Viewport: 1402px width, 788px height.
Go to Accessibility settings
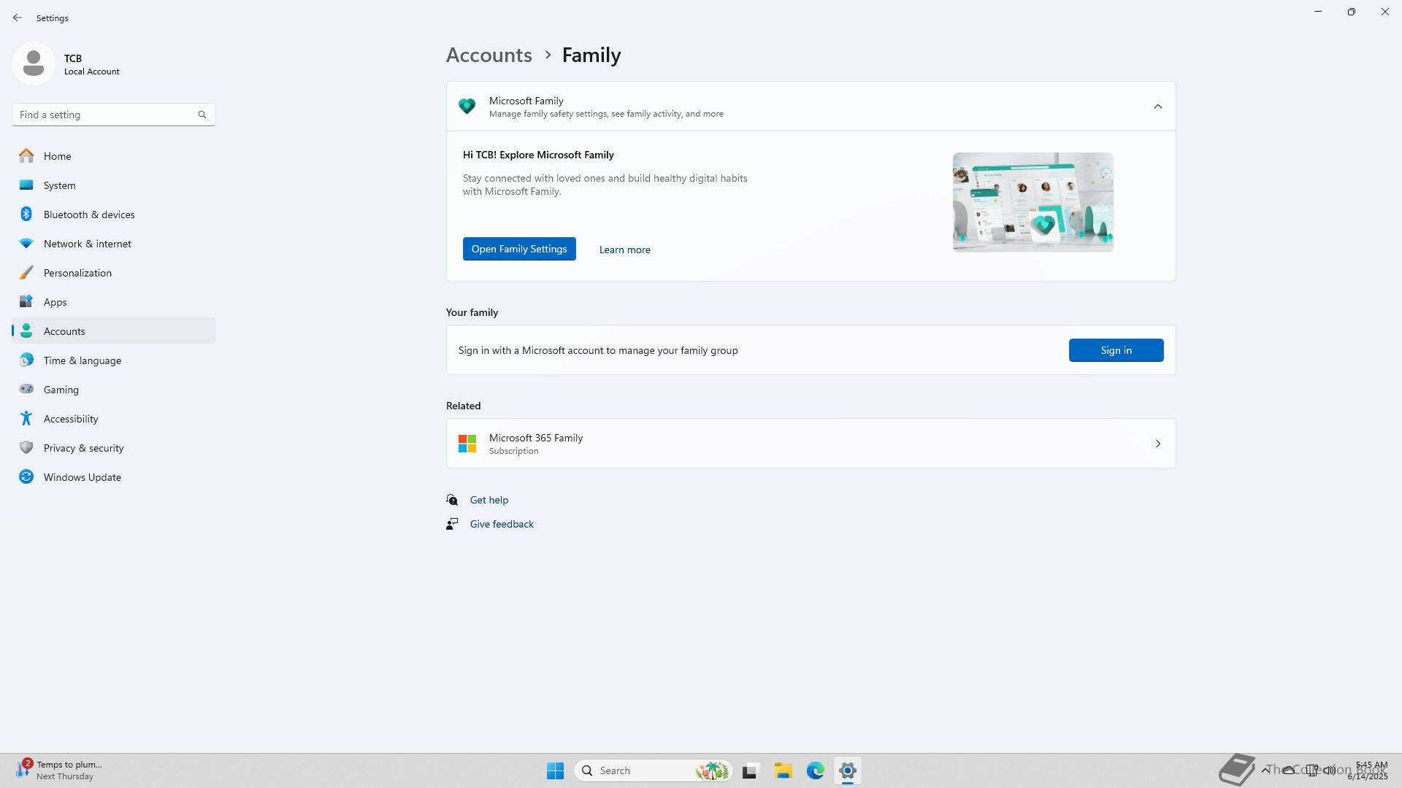point(71,419)
